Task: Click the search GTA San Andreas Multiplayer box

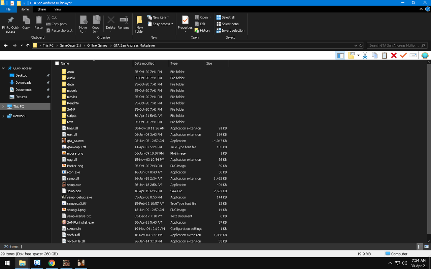Action: (397, 45)
